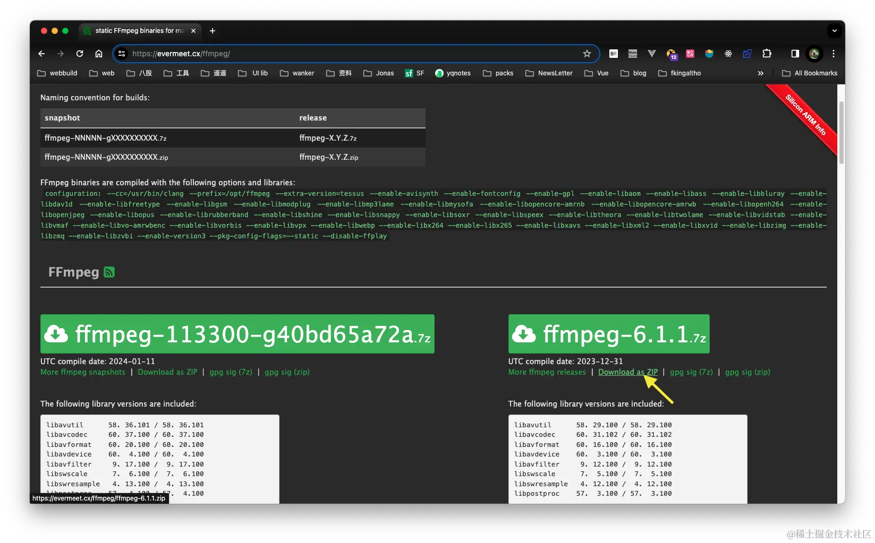Click the ffmpeg-NNNNN-gXXXXXXXXXX.7z snapshot cell
This screenshot has width=875, height=543.
[168, 138]
